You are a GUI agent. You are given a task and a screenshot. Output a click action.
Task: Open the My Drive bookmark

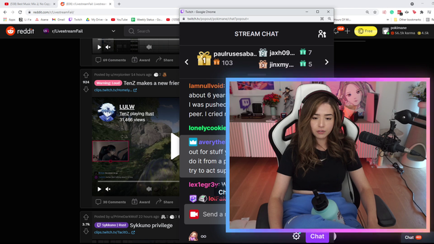pyautogui.click(x=96, y=20)
